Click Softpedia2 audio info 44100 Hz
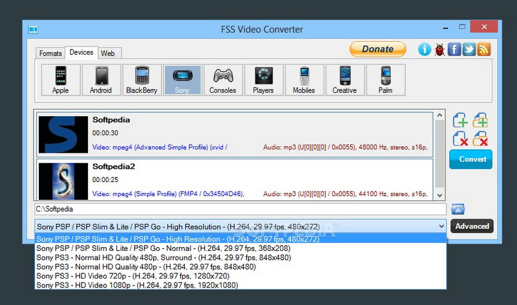517x305 pixels. (x=345, y=194)
